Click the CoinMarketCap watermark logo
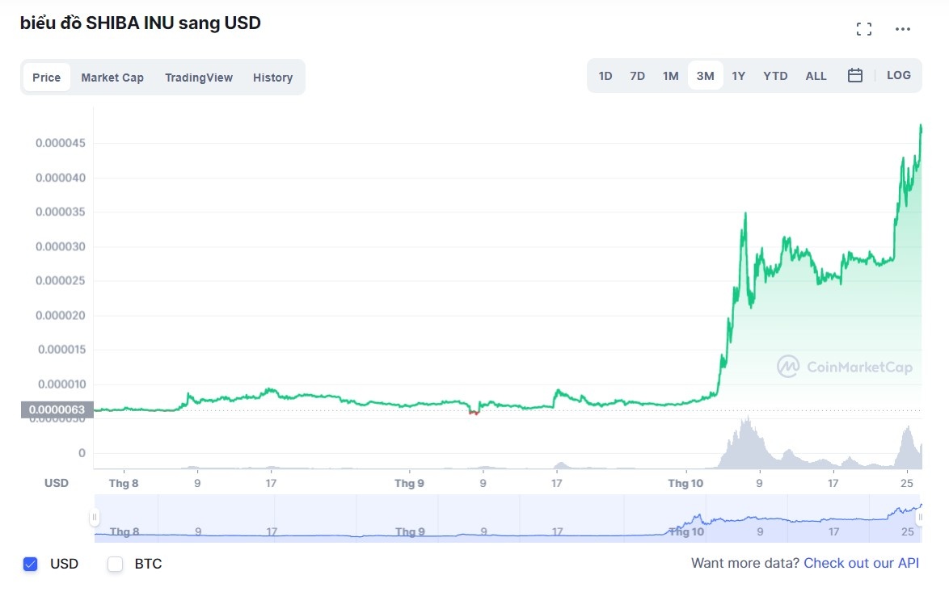 [845, 367]
